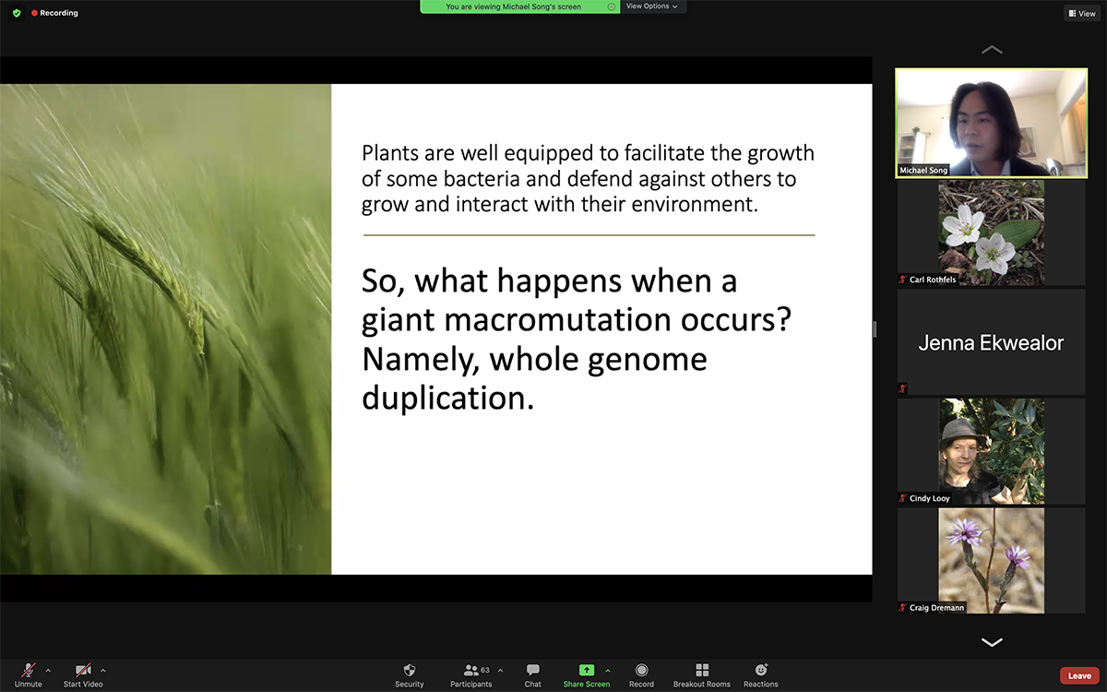The width and height of the screenshot is (1107, 692).
Task: Expand the caret next to Participants
Action: coord(500,670)
